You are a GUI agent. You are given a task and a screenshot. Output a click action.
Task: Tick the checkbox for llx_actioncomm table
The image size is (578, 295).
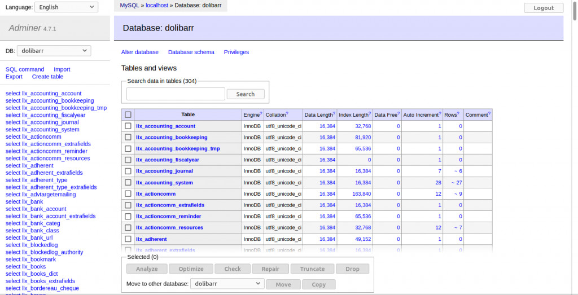(128, 194)
